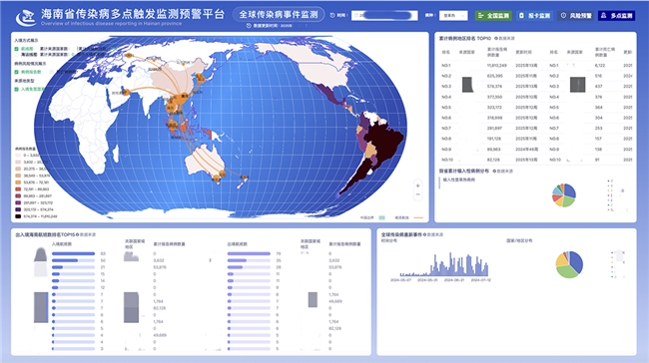Open the disease type dropdown

pyautogui.click(x=453, y=16)
